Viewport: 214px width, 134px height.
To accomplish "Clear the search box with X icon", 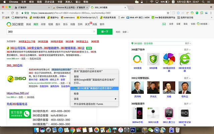I will [x=94, y=31].
